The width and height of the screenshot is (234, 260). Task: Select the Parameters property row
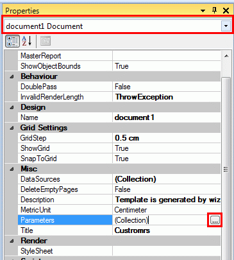[65, 220]
